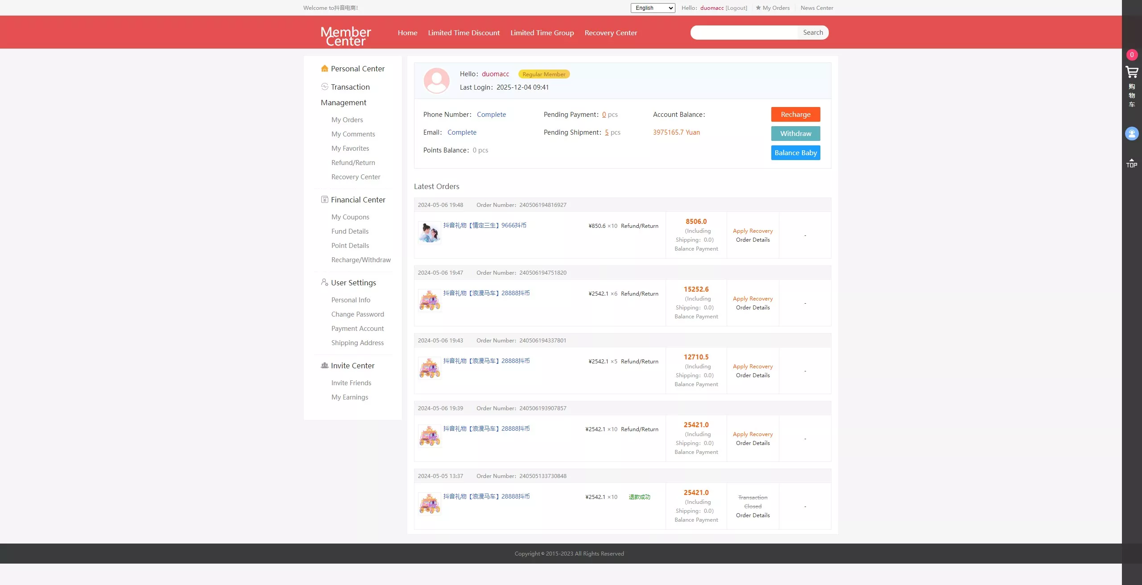Click the Personal Center home icon
Viewport: 1142px width, 585px height.
(x=324, y=69)
